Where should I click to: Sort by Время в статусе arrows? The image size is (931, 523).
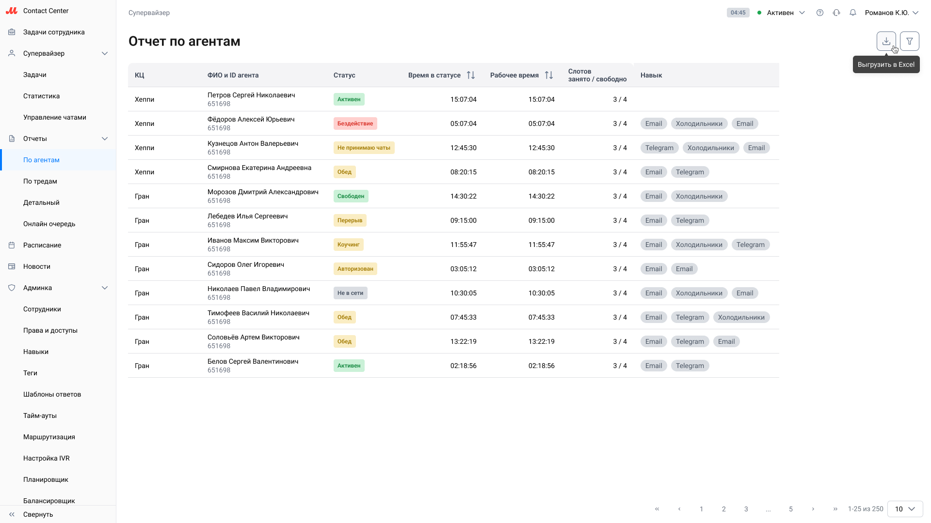coord(471,75)
